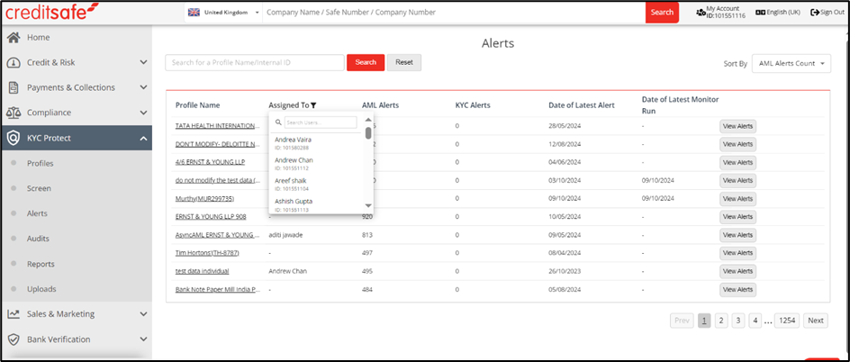The image size is (850, 362).
Task: Expand the Compliance menu chevron
Action: coord(143,113)
